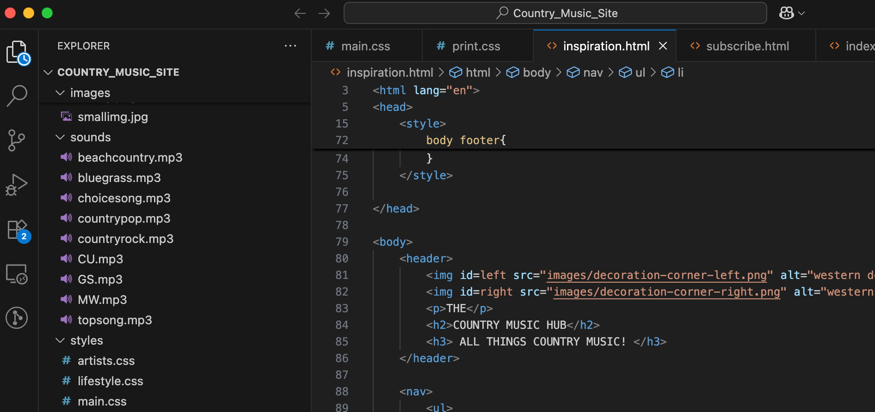Open the Remote Explorer icon
The height and width of the screenshot is (412, 875).
(17, 274)
